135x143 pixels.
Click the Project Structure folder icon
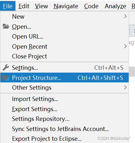point(6,78)
